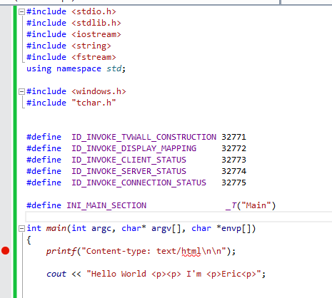This screenshot has width=332, height=298.
Task: Click the value 32775
Action: coord(233,183)
